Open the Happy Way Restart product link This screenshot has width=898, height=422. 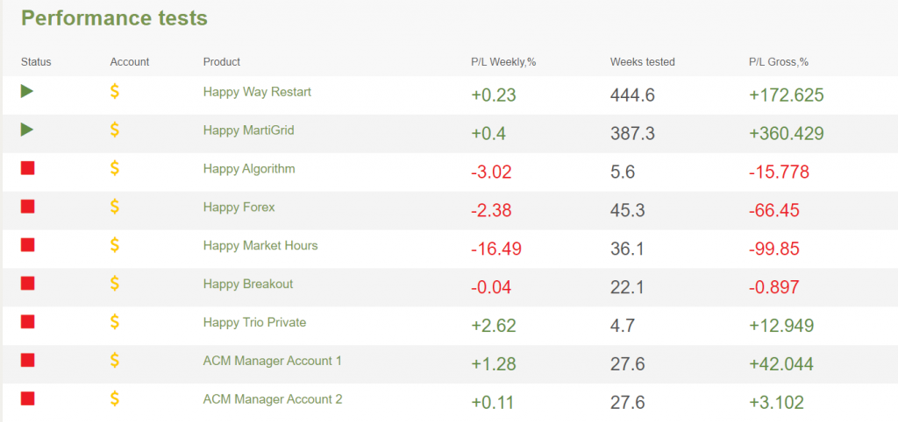(x=257, y=91)
